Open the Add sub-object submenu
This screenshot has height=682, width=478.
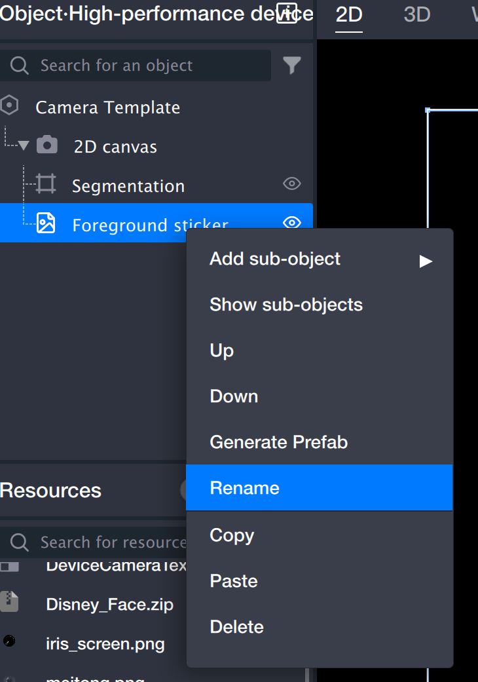point(319,259)
